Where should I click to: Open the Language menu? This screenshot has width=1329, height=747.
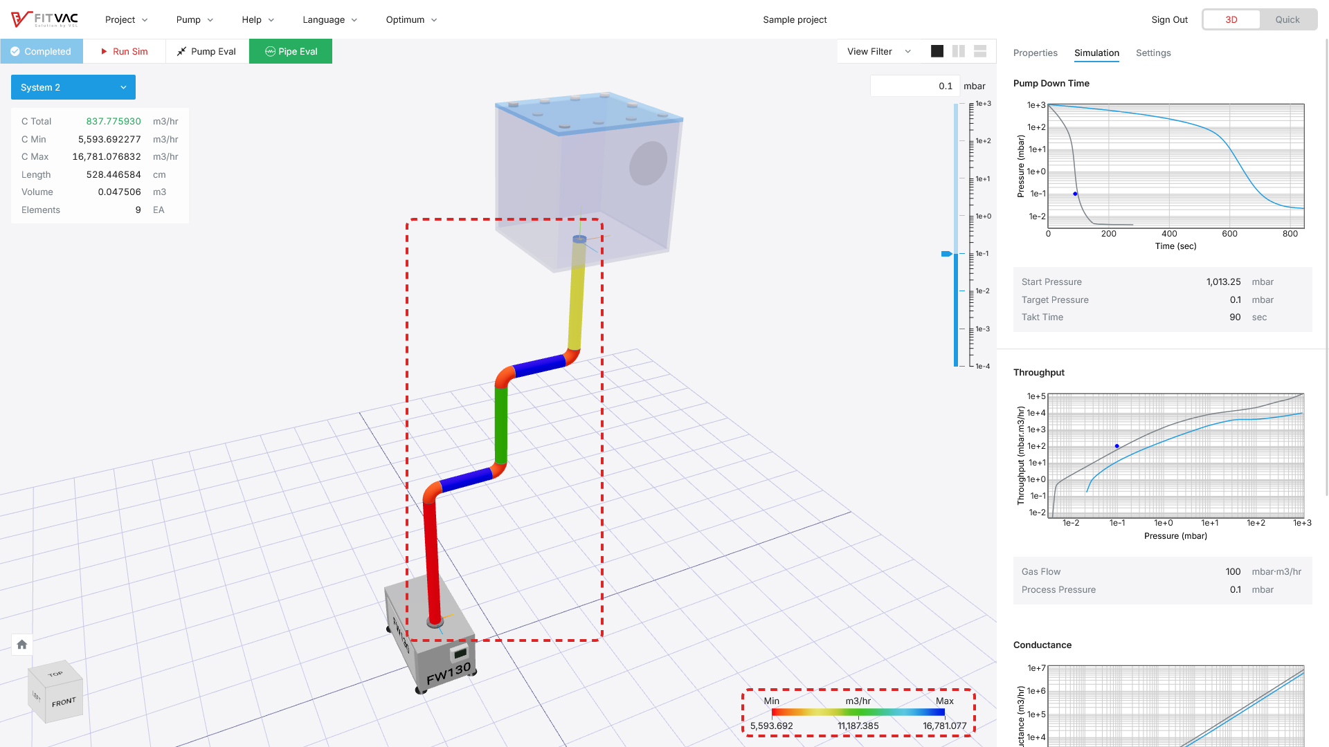pyautogui.click(x=329, y=19)
